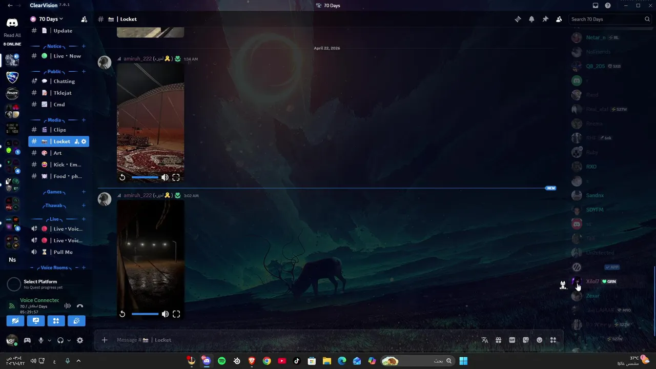Open the Cmd channel
The width and height of the screenshot is (656, 369).
pyautogui.click(x=59, y=105)
